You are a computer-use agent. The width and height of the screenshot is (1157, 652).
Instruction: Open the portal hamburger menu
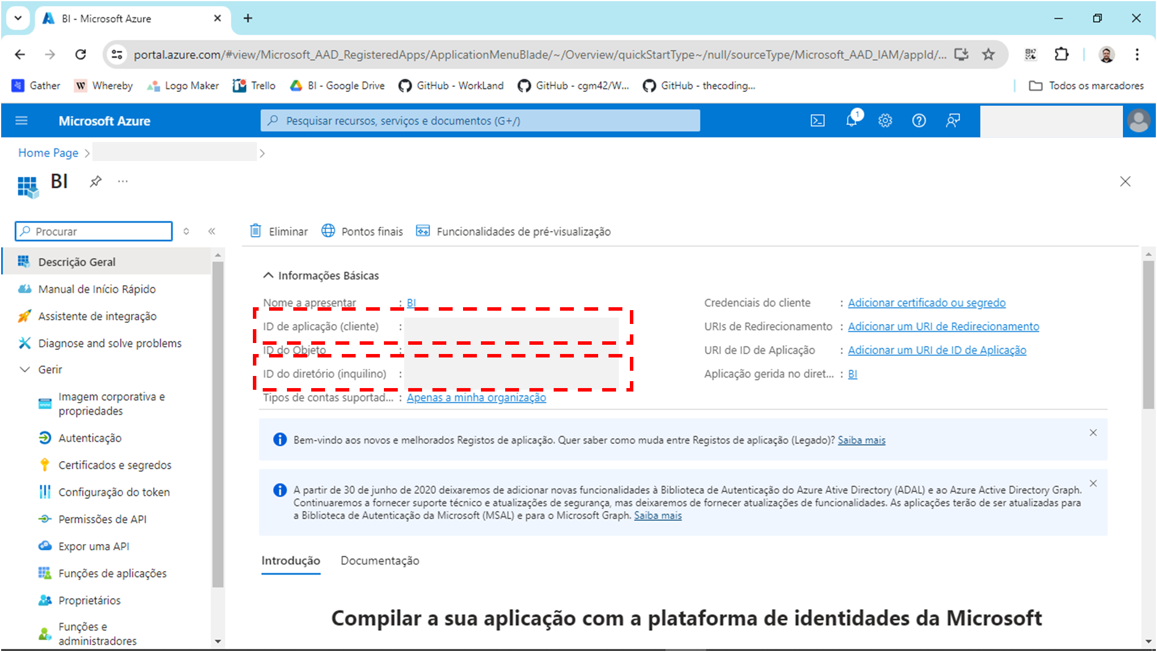coord(21,121)
